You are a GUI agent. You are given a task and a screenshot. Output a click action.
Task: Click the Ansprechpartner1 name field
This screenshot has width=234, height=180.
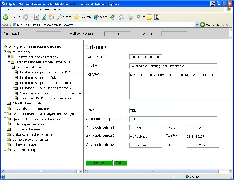145,128
